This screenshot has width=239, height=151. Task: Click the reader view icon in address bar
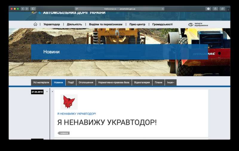point(77,9)
